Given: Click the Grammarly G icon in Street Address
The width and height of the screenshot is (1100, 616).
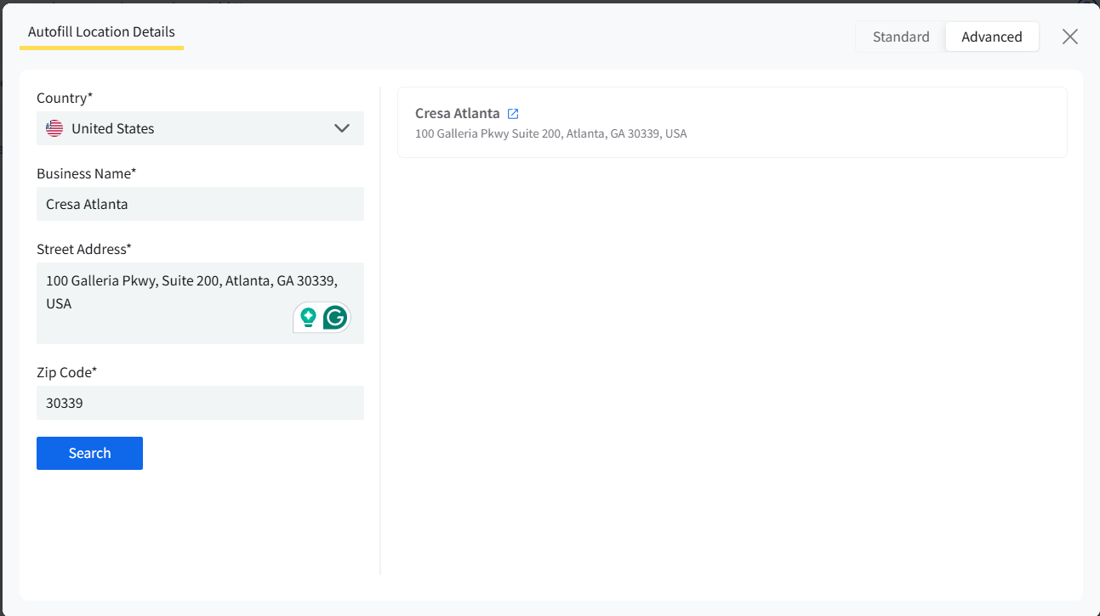Looking at the screenshot, I should point(335,318).
